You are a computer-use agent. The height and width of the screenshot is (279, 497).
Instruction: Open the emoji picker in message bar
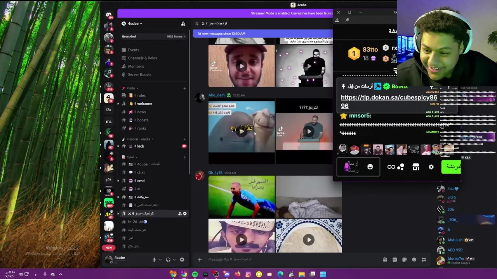[x=414, y=260]
